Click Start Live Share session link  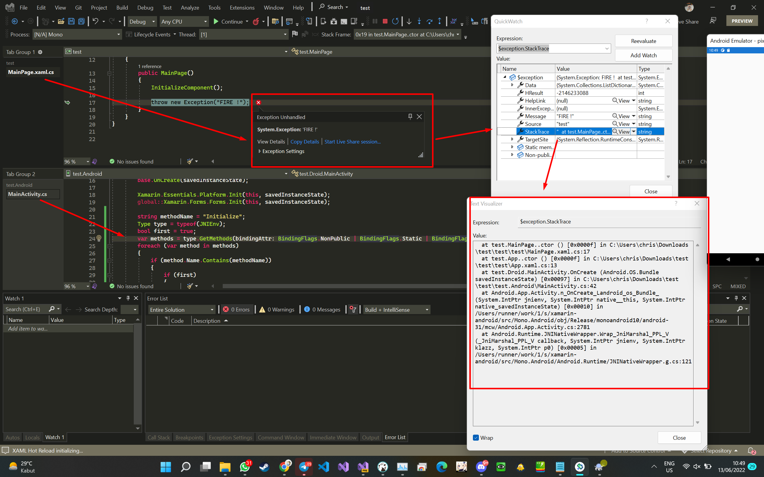click(x=352, y=142)
